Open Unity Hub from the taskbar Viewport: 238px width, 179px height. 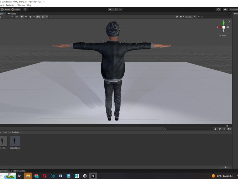click(85, 176)
